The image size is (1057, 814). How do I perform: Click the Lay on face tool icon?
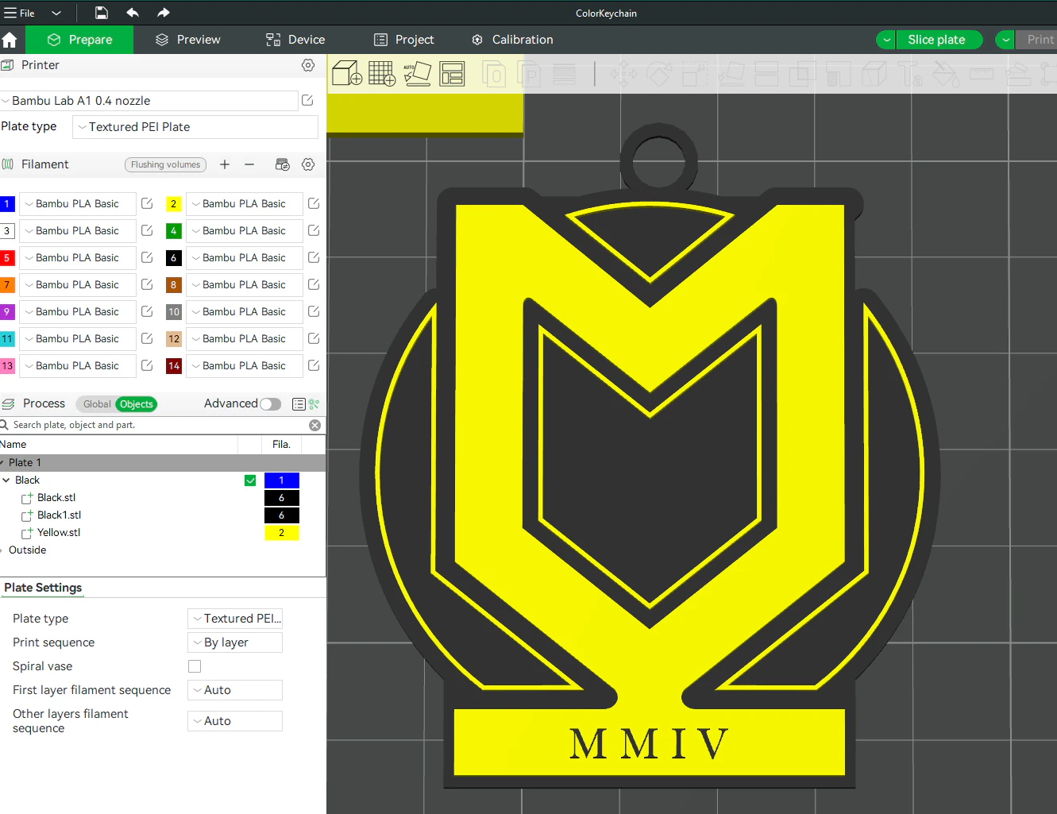(x=731, y=75)
